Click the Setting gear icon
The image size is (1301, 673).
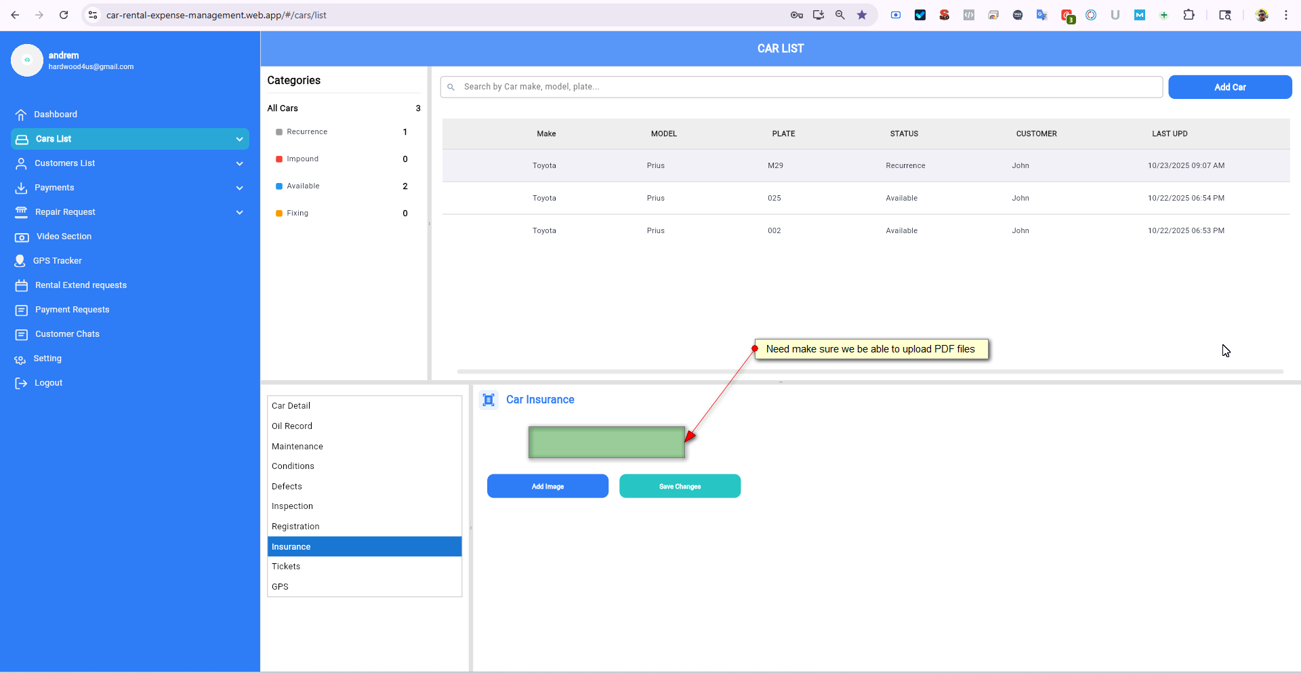pos(20,359)
